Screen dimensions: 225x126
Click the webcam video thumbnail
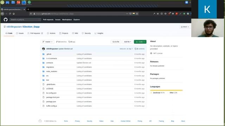[x=207, y=28]
